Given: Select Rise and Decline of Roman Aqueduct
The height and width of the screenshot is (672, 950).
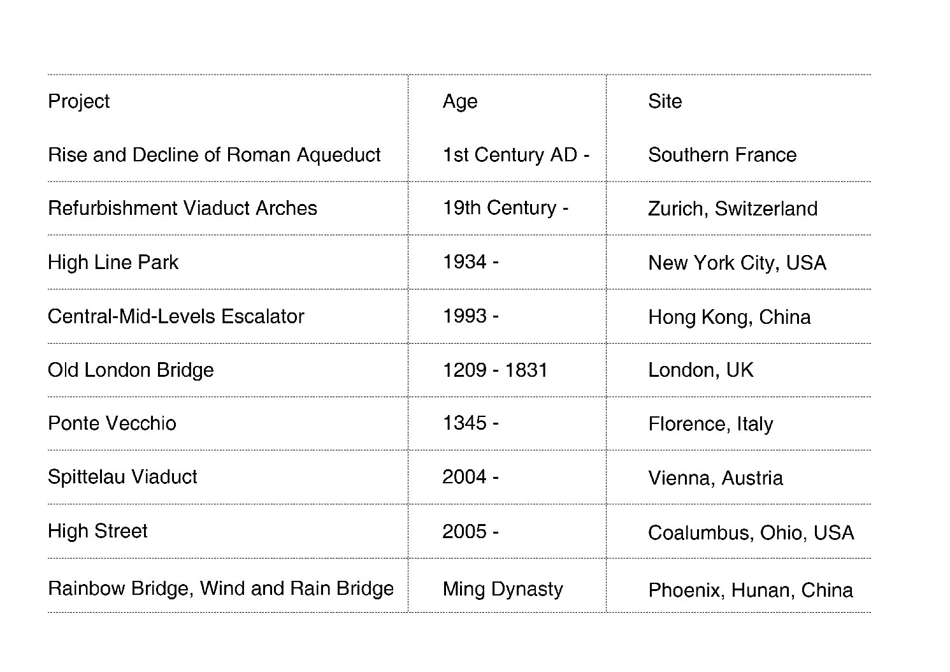Looking at the screenshot, I should pyautogui.click(x=214, y=155).
